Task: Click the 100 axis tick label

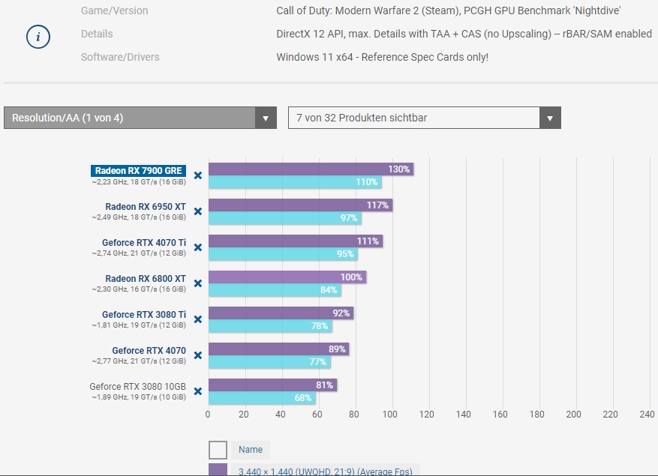Action: click(x=390, y=415)
